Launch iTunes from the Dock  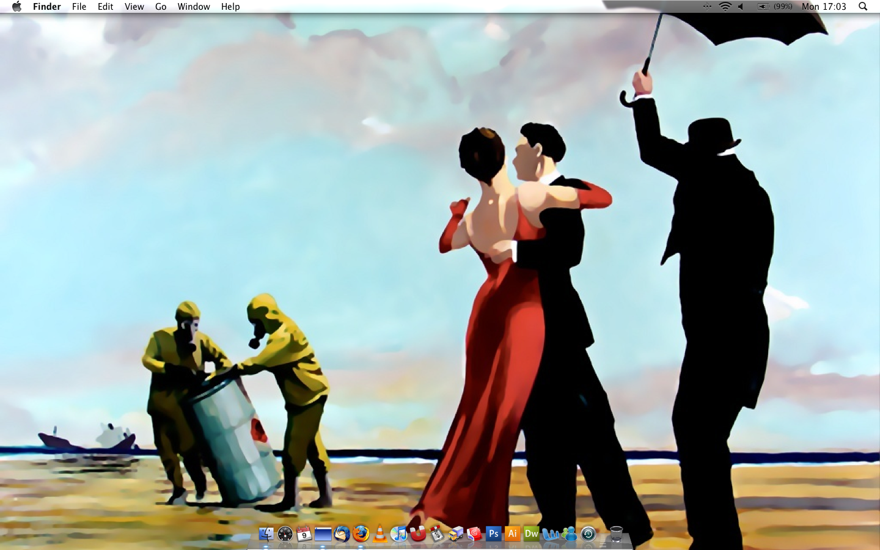[399, 534]
